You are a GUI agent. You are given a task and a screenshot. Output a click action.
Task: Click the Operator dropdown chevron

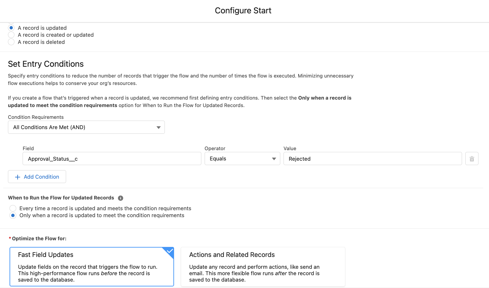point(274,159)
